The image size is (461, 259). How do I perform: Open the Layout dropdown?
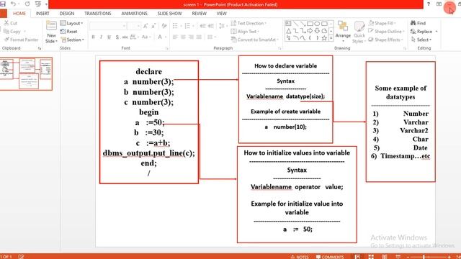[x=72, y=23]
